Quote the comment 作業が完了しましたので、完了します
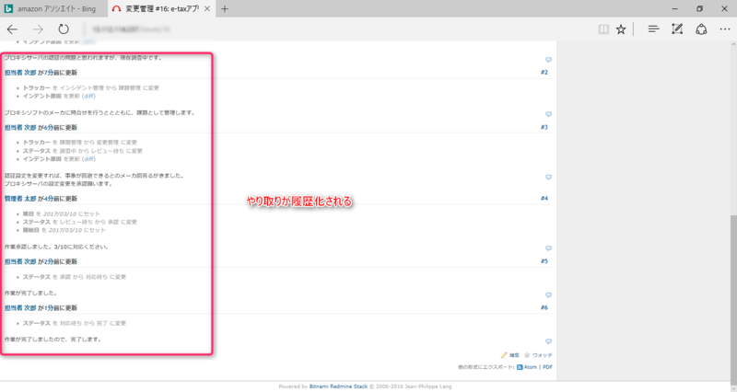This screenshot has height=392, width=737. pos(548,341)
